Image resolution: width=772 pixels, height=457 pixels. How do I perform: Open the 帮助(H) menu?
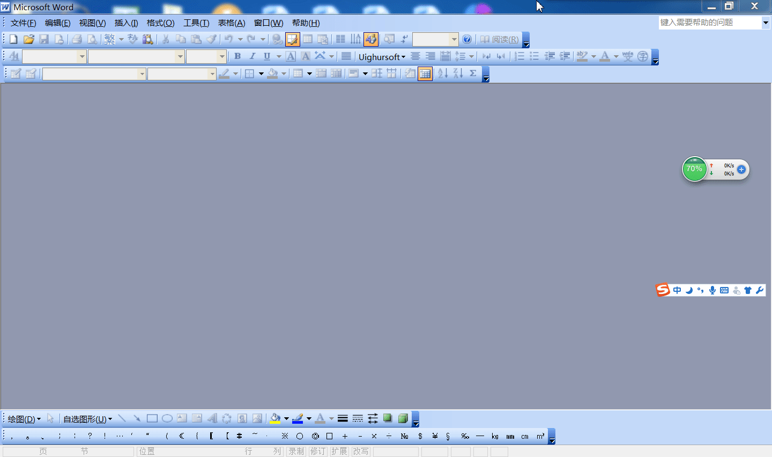tap(306, 23)
